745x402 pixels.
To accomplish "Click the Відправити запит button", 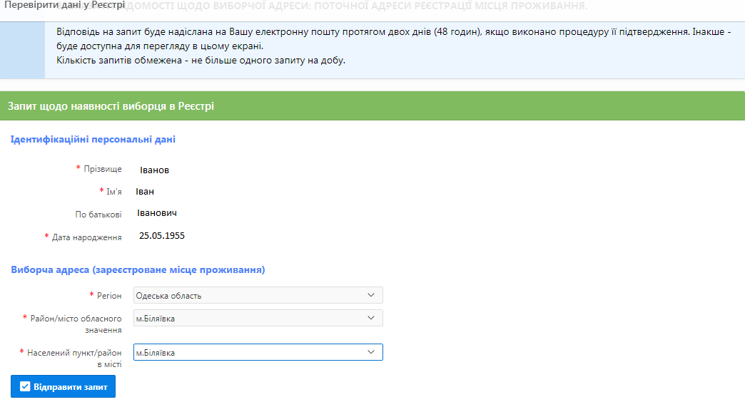I will (64, 386).
